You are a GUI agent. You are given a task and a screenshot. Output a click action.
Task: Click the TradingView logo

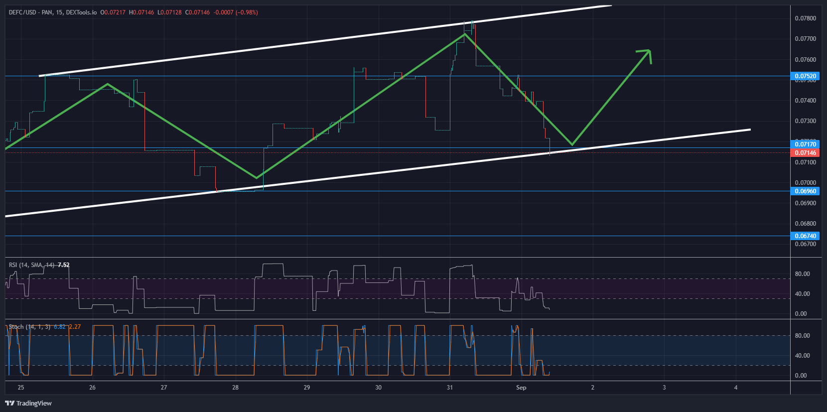(28, 403)
